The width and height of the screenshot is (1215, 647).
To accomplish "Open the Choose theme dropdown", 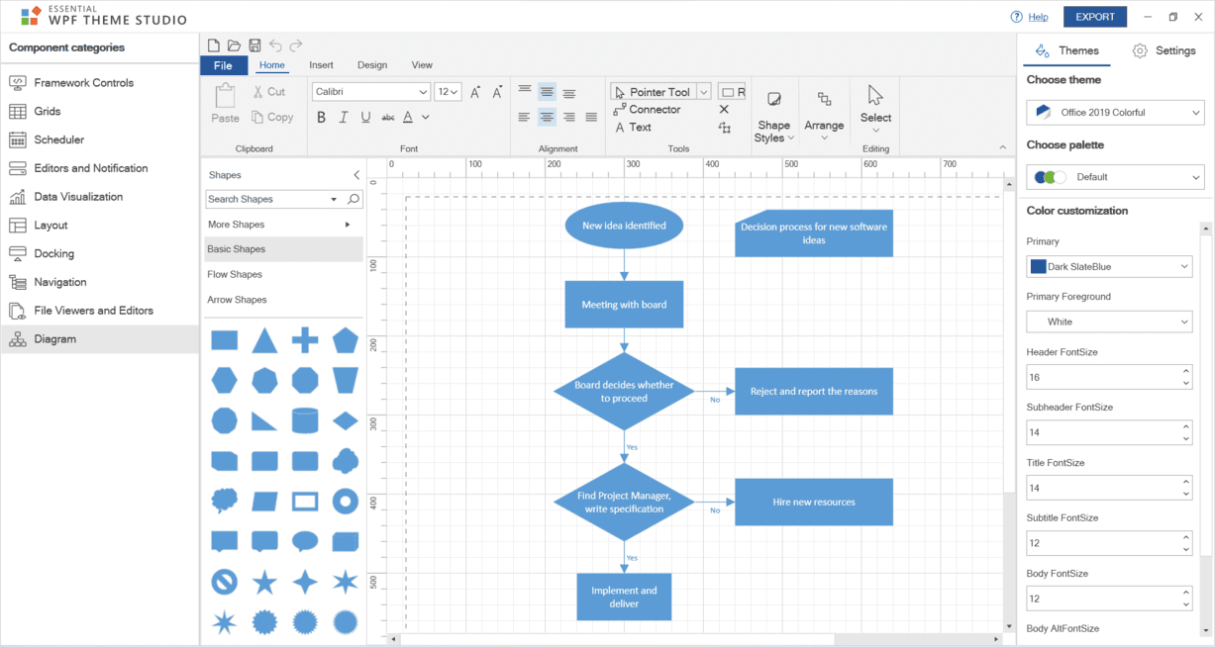I will point(1114,112).
